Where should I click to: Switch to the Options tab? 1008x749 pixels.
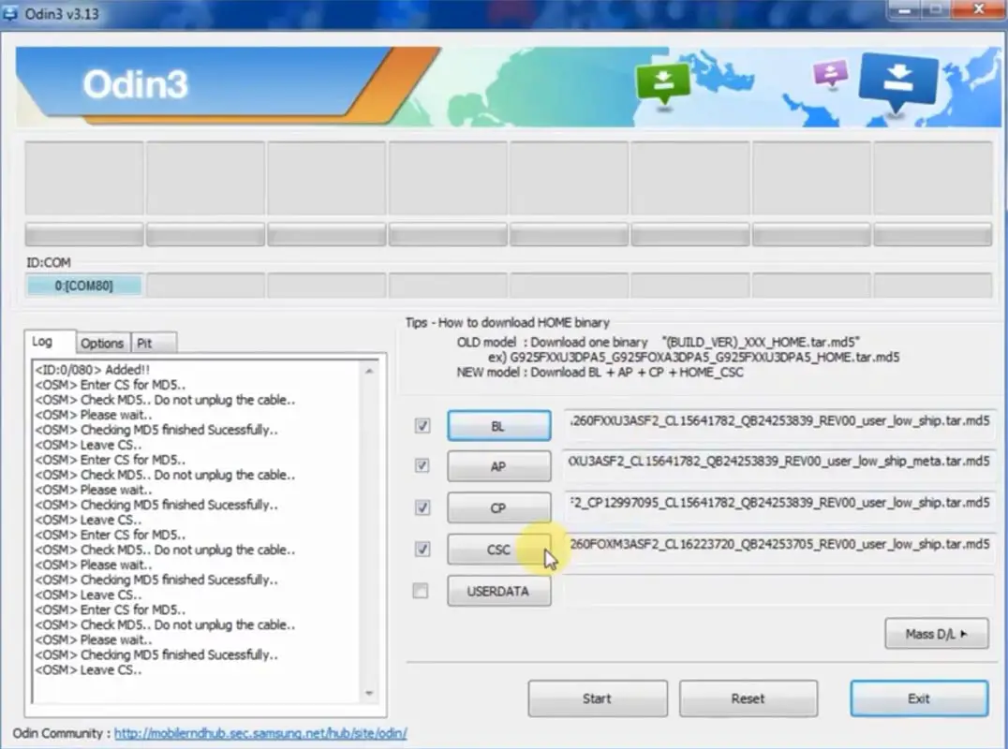point(102,344)
